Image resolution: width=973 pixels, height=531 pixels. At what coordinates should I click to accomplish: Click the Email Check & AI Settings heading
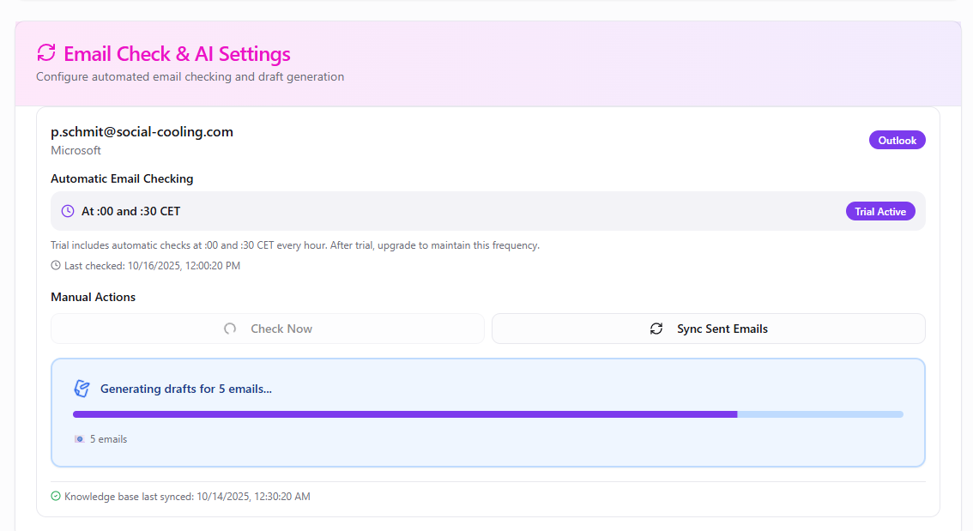[x=177, y=54]
